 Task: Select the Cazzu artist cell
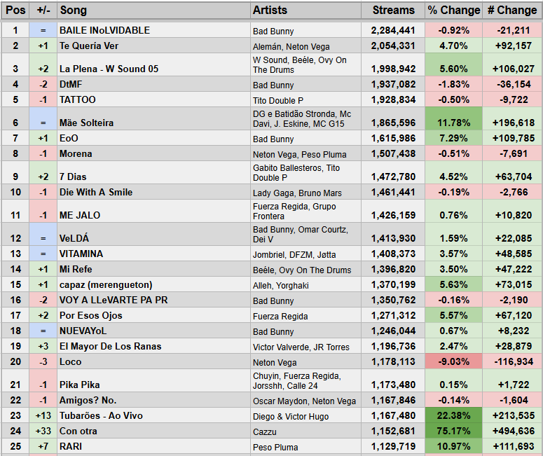(x=305, y=431)
